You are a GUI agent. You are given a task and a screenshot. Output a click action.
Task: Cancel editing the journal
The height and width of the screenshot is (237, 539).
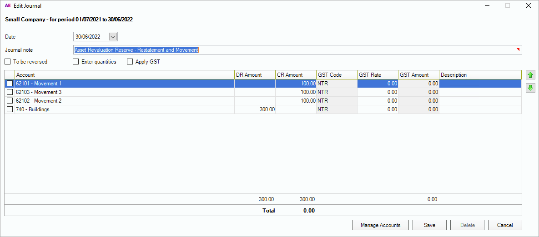(504, 225)
